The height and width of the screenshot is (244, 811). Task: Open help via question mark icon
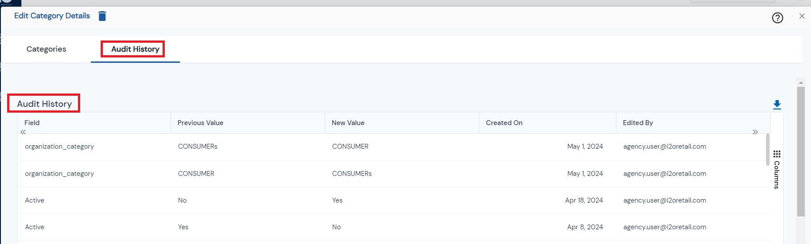click(x=778, y=18)
